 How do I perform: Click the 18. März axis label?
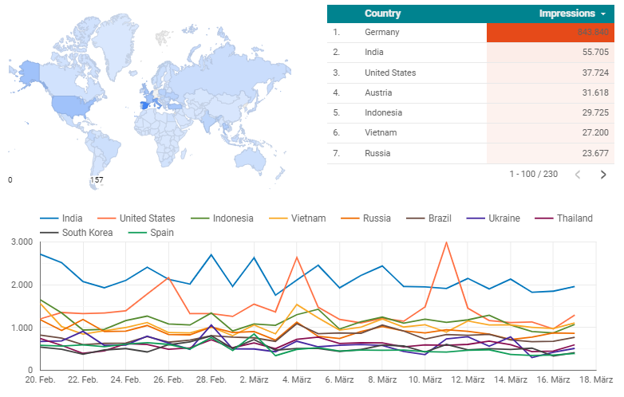[596, 379]
